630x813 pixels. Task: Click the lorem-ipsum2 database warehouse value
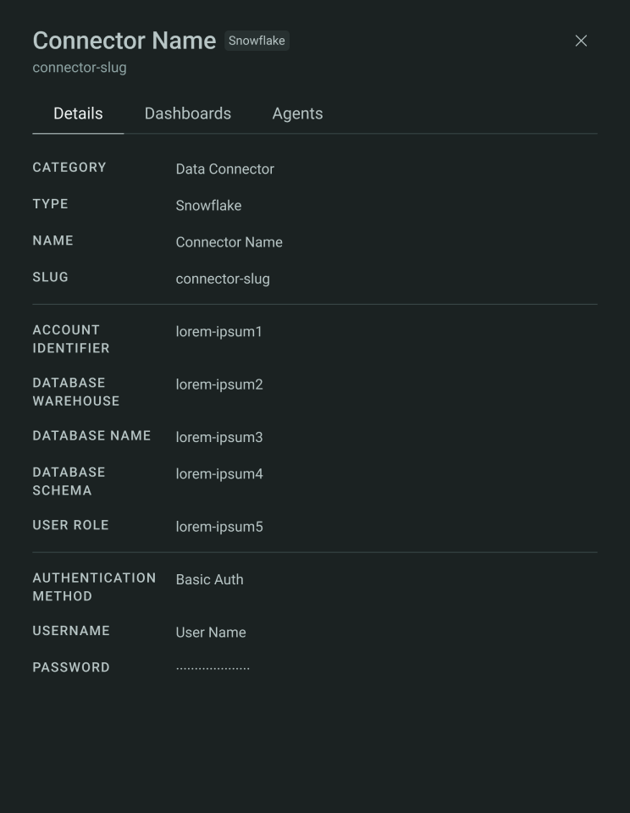[219, 384]
